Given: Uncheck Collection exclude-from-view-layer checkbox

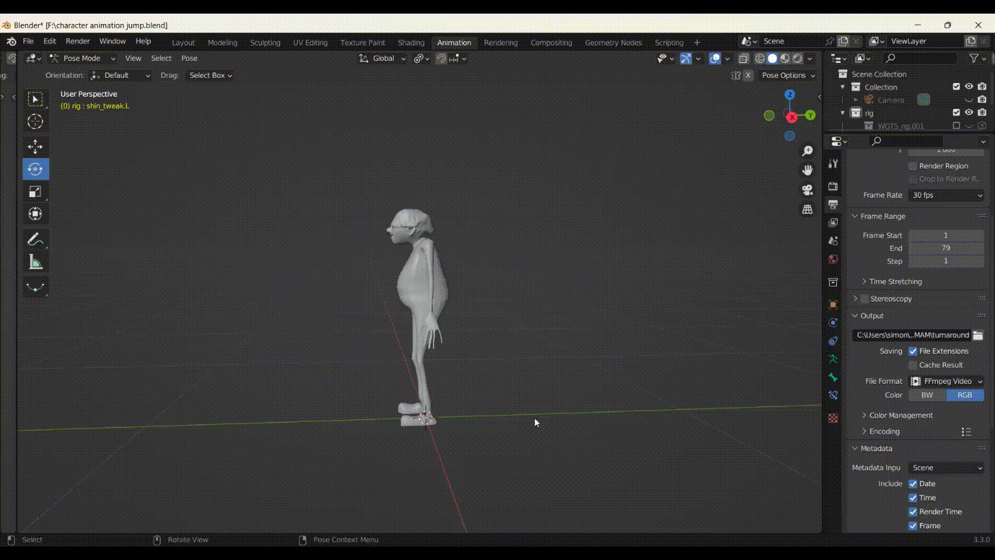Looking at the screenshot, I should coord(956,87).
